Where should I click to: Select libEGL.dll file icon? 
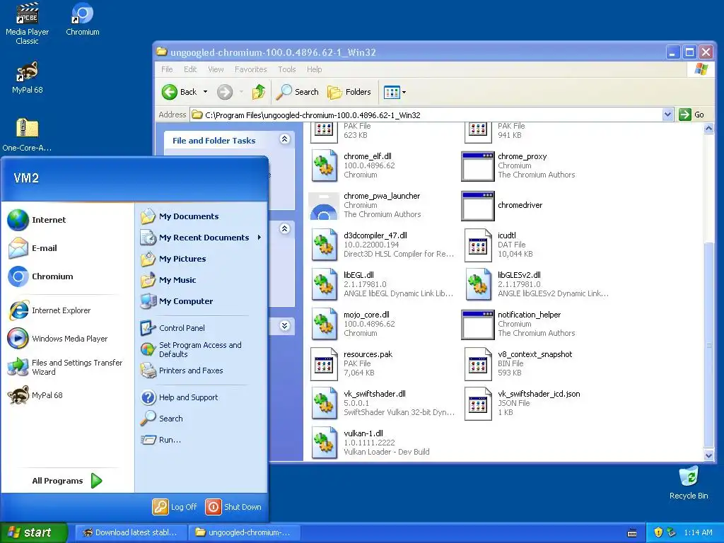[324, 284]
